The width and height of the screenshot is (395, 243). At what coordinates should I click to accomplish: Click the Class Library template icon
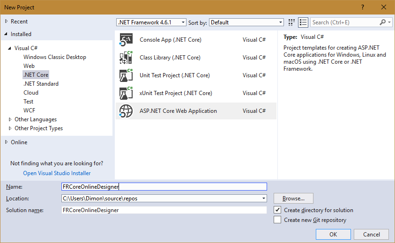126,58
